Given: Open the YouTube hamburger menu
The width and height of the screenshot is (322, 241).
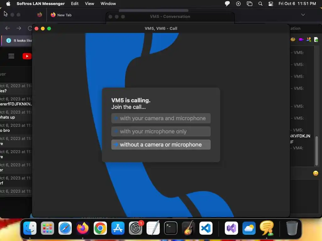Looking at the screenshot, I should click(11, 56).
